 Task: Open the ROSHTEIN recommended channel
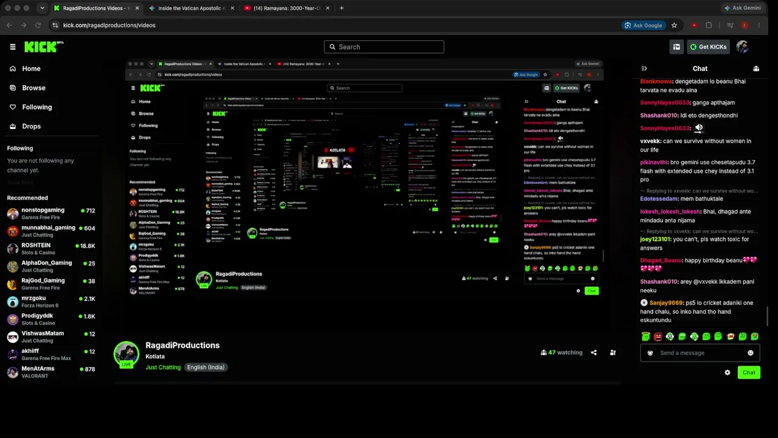(x=51, y=249)
